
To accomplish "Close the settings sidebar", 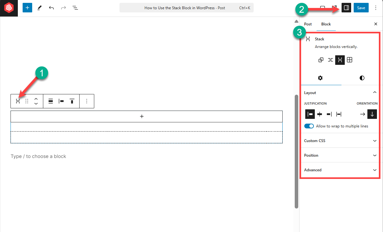I will click(375, 24).
